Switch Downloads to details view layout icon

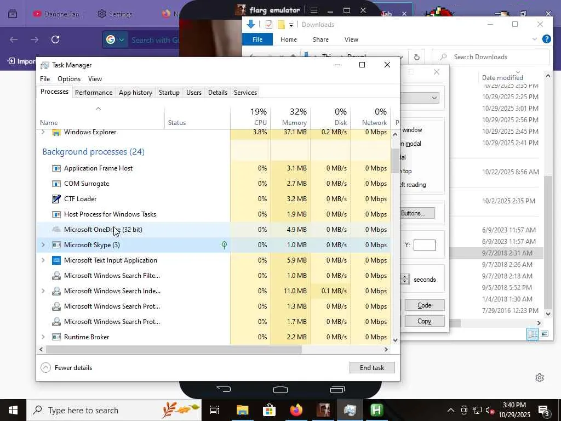[x=533, y=334]
